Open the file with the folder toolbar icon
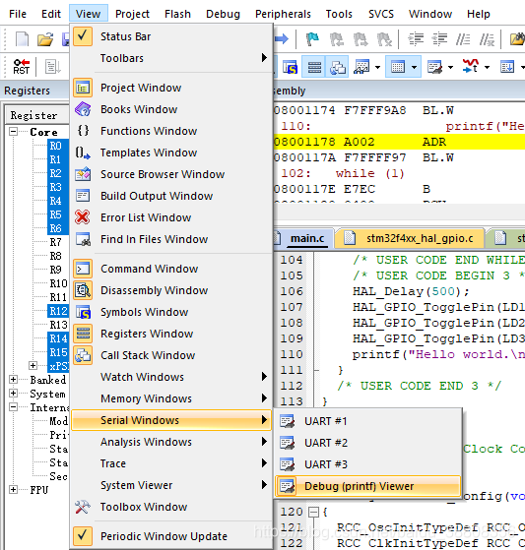The image size is (525, 550). [45, 39]
